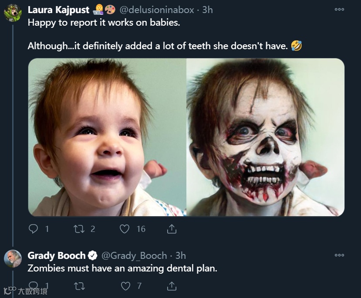The image size is (361, 298).
Task: Open more options on Laura Kajpust's tweet
Action: coord(339,9)
